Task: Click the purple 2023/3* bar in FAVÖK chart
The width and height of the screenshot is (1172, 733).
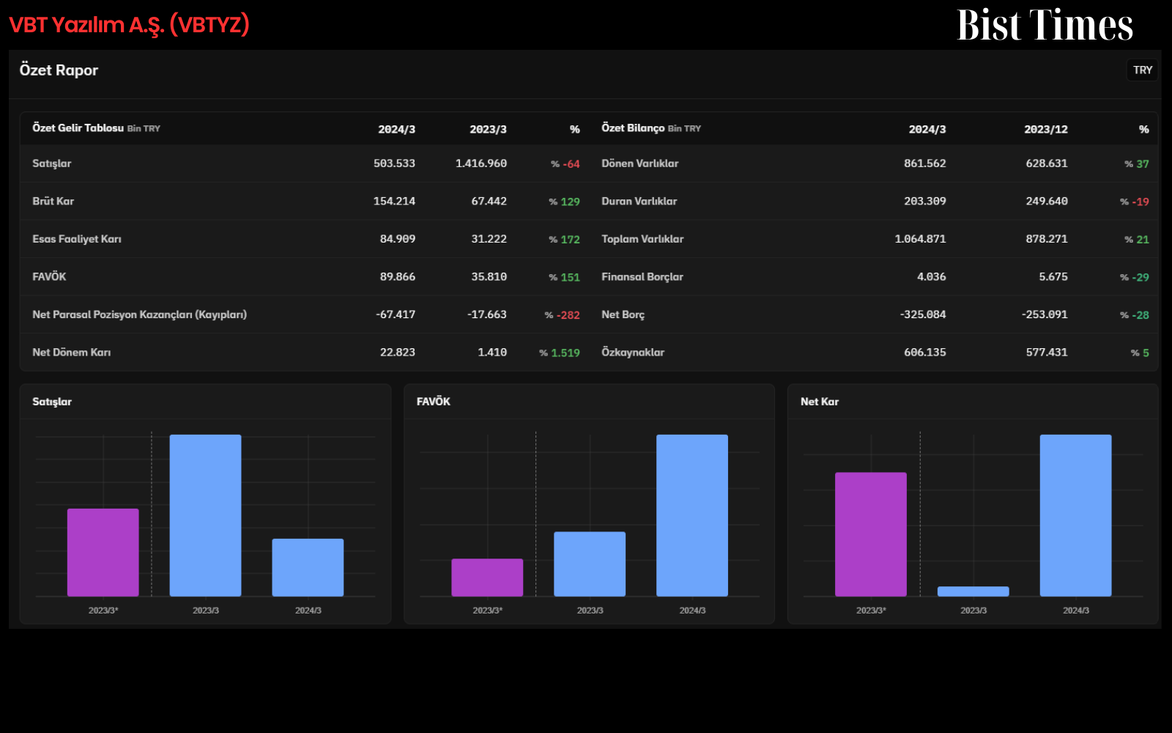Action: [487, 578]
